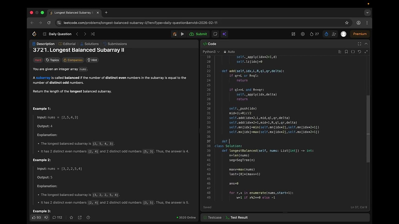This screenshot has width=399, height=224.
Task: Collapse the Code panel chevron
Action: point(366,44)
